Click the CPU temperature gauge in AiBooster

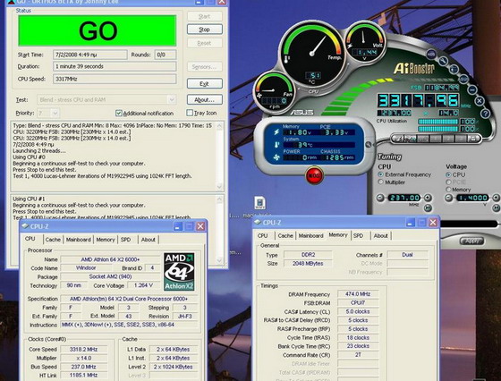pos(312,54)
